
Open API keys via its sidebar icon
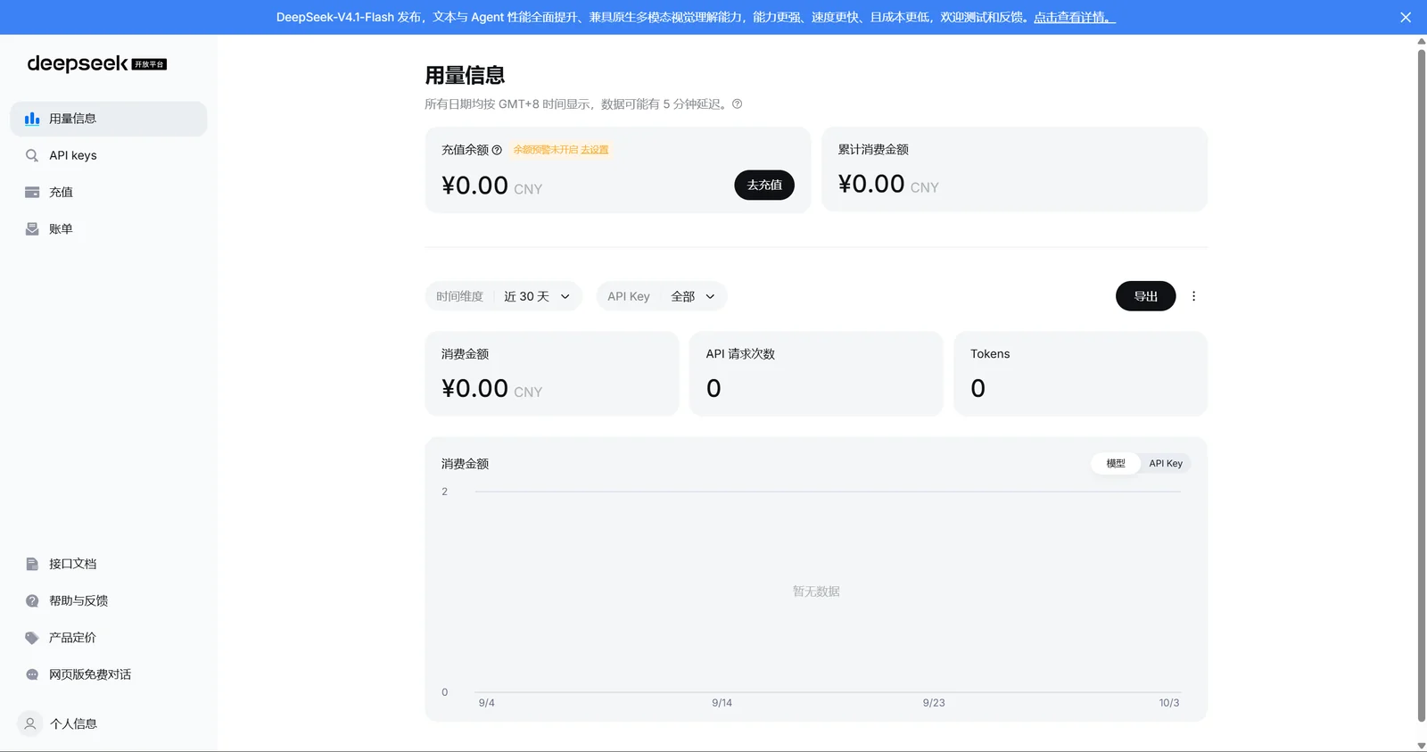(32, 155)
